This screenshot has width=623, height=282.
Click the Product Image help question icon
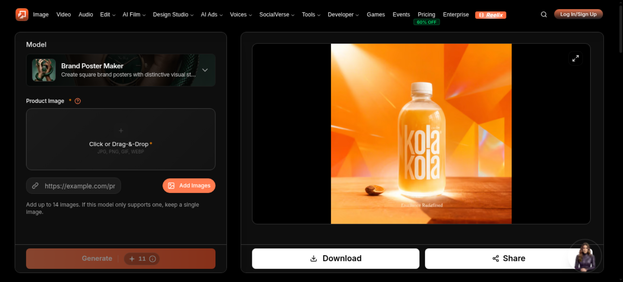click(78, 101)
